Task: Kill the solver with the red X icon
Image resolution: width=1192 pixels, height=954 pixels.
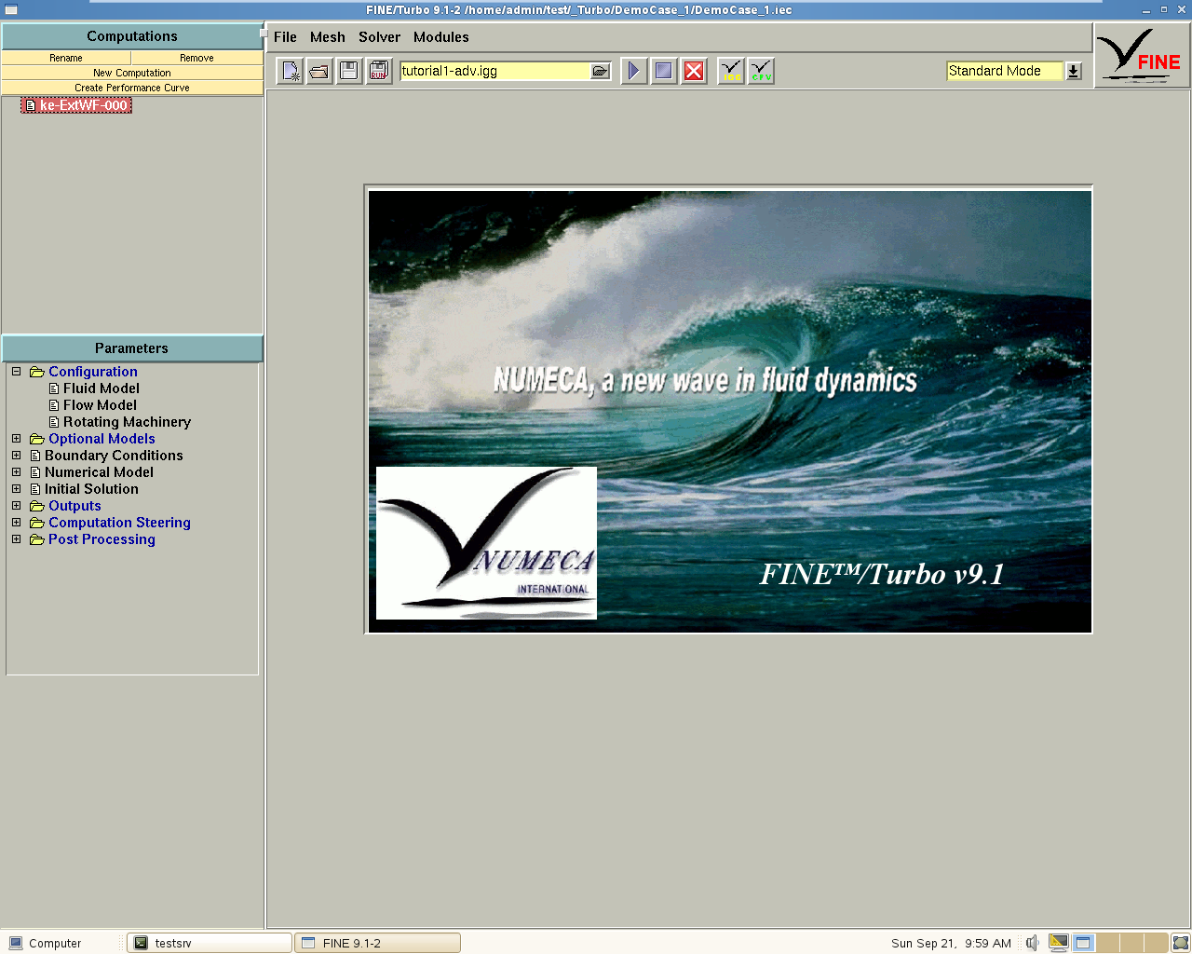Action: click(694, 71)
